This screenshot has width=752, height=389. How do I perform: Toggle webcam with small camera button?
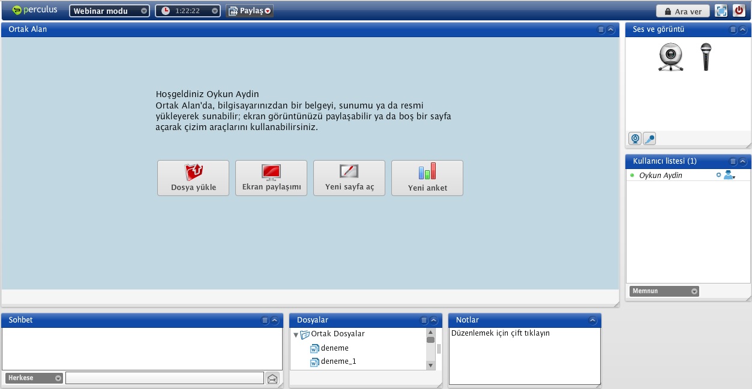point(635,138)
